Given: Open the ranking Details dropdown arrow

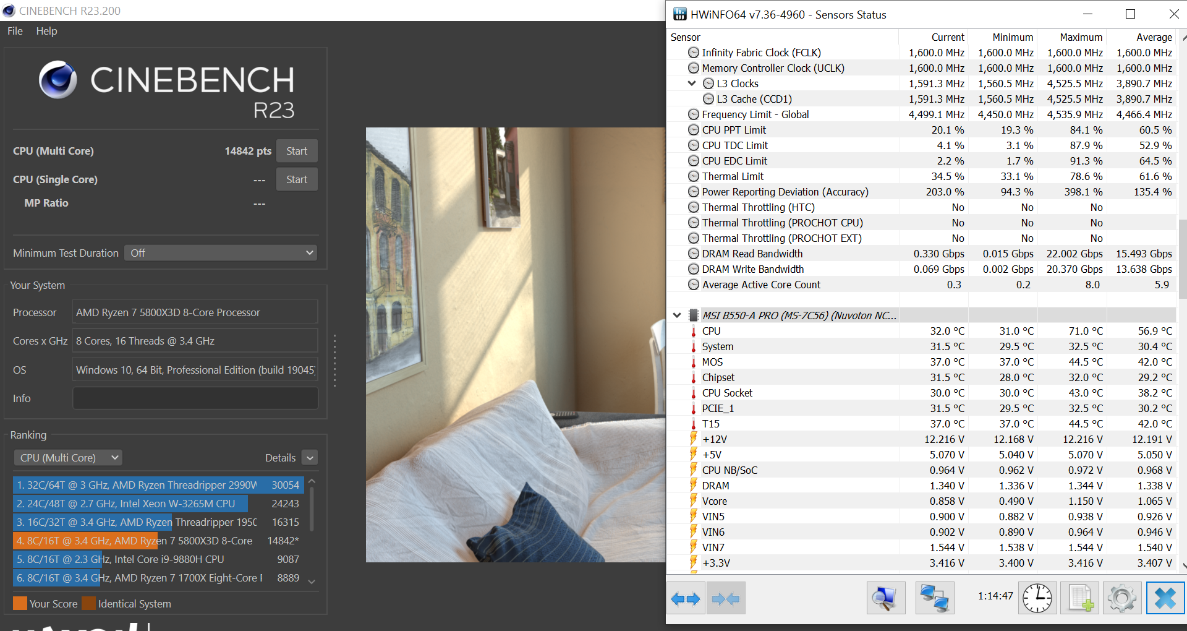Looking at the screenshot, I should [x=310, y=458].
